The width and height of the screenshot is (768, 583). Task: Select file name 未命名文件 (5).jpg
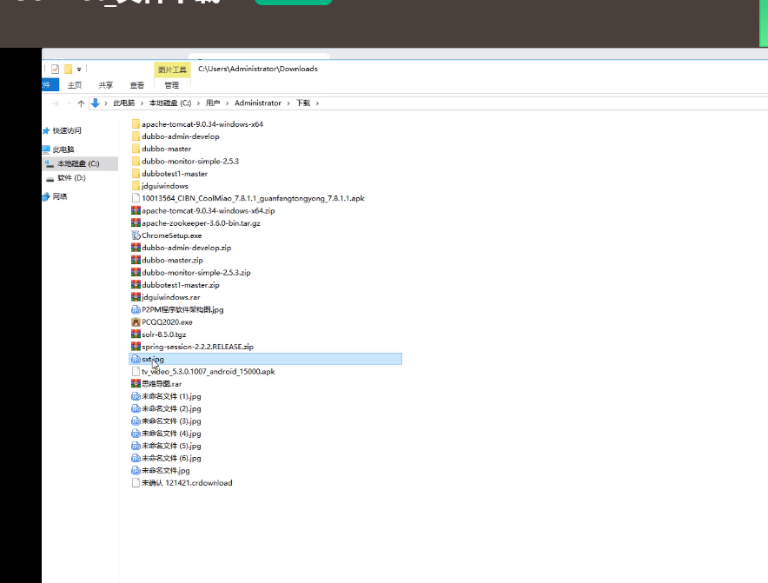[x=171, y=446]
